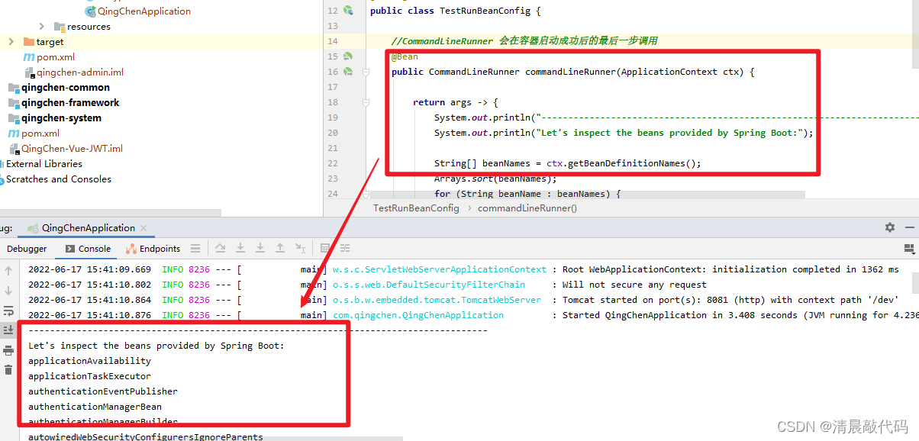The width and height of the screenshot is (919, 441).
Task: Click the console horizontal scrollbar
Action: 210,439
